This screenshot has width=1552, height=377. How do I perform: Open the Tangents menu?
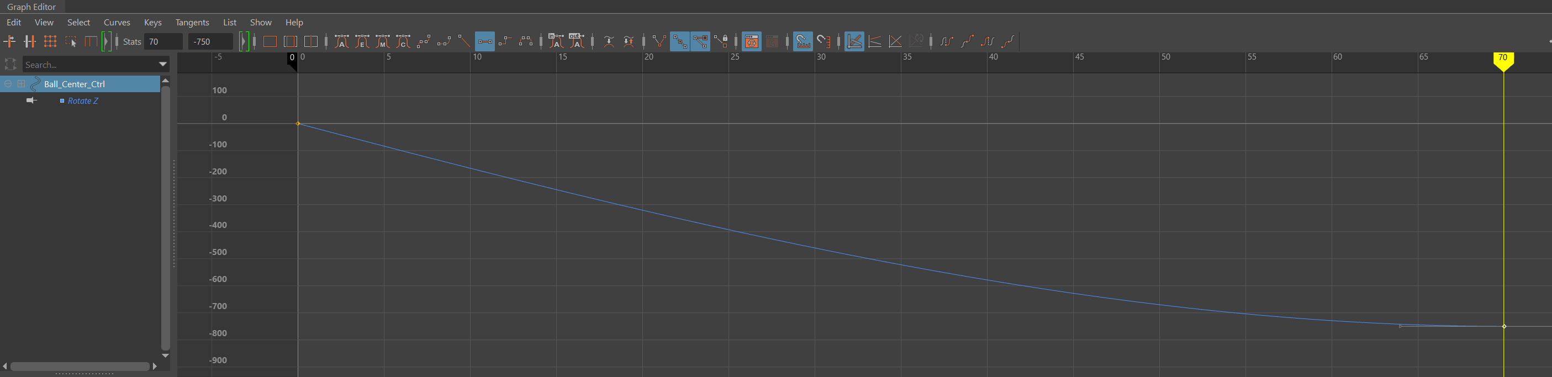pyautogui.click(x=192, y=22)
